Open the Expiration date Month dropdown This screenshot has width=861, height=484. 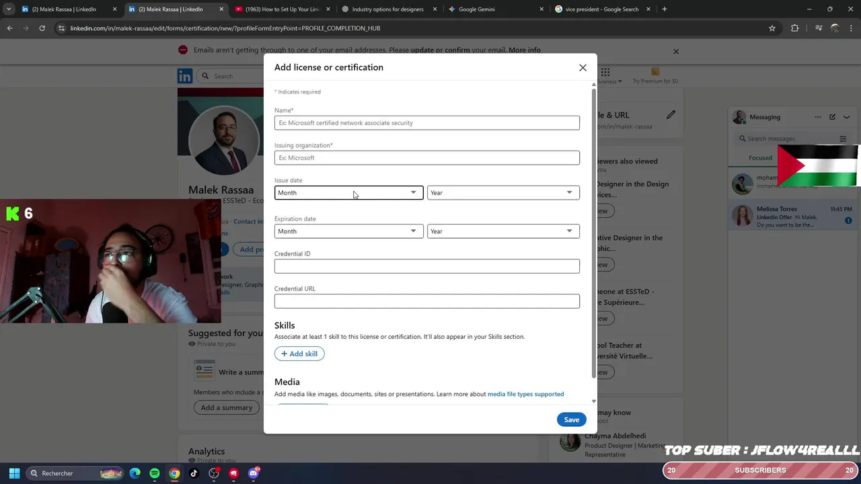point(348,231)
